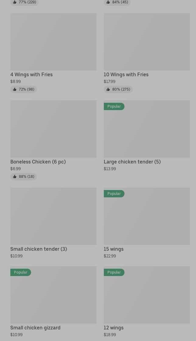Click the 88% (18) rating pill
Screen dimensions: 196x341
pyautogui.click(x=24, y=177)
